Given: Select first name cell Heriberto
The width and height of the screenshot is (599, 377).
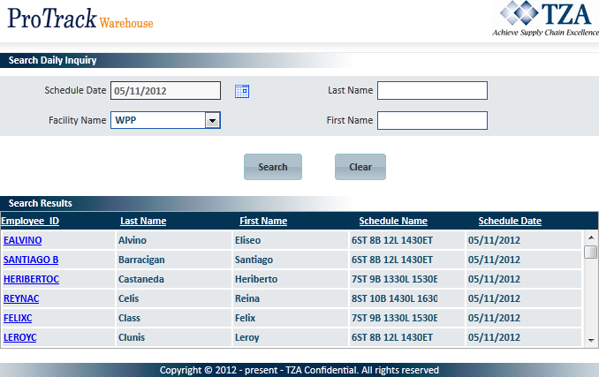Looking at the screenshot, I should [291, 279].
